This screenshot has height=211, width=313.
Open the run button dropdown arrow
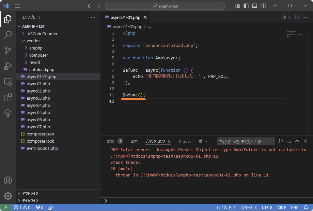click(290, 17)
